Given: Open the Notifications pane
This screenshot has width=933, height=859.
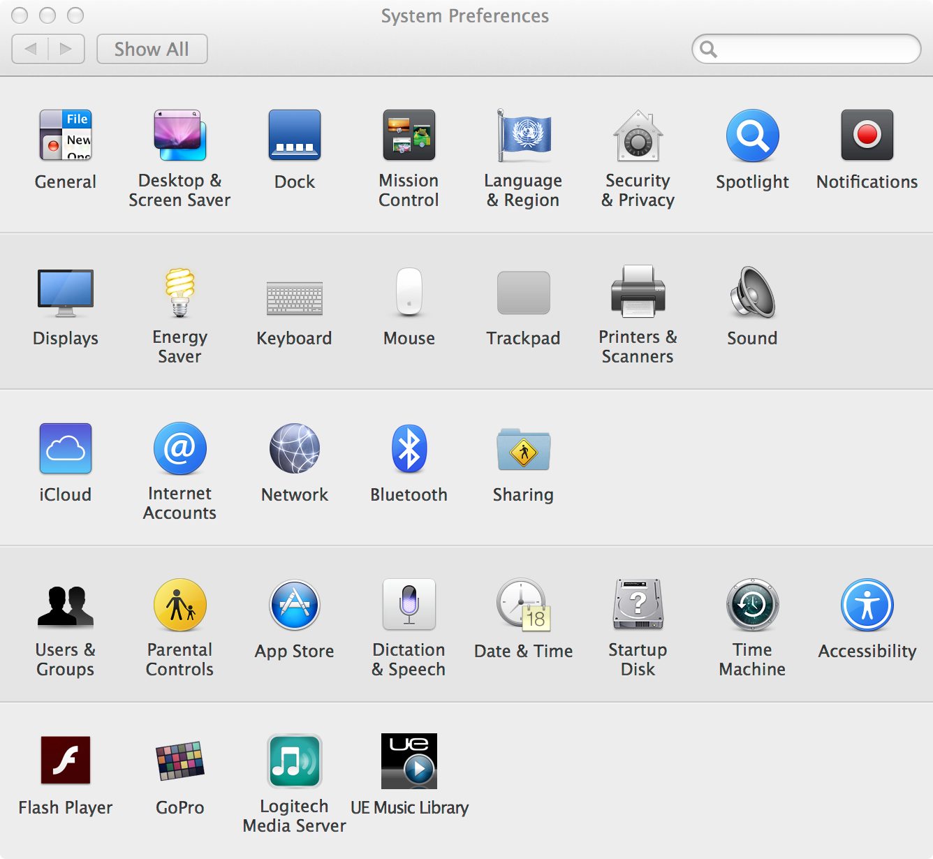Looking at the screenshot, I should point(867,135).
